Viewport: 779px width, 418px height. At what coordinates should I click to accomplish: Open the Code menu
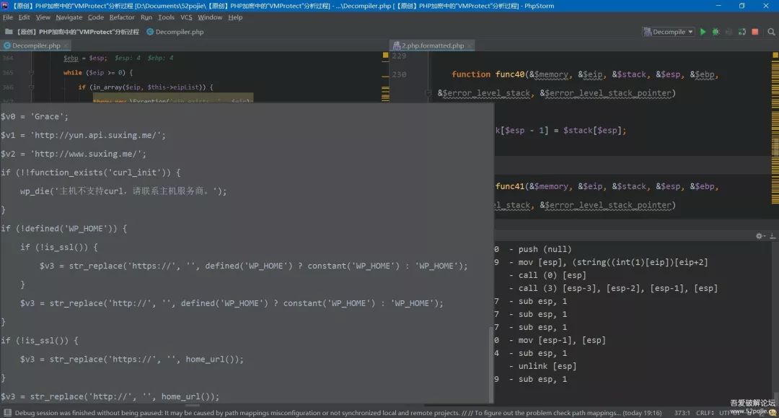pyautogui.click(x=96, y=17)
